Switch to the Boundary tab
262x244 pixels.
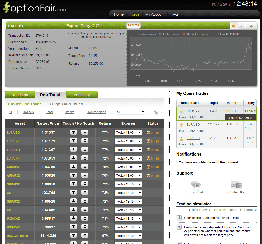(x=82, y=95)
